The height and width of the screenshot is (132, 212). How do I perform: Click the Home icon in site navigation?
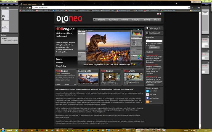pyautogui.click(x=94, y=20)
